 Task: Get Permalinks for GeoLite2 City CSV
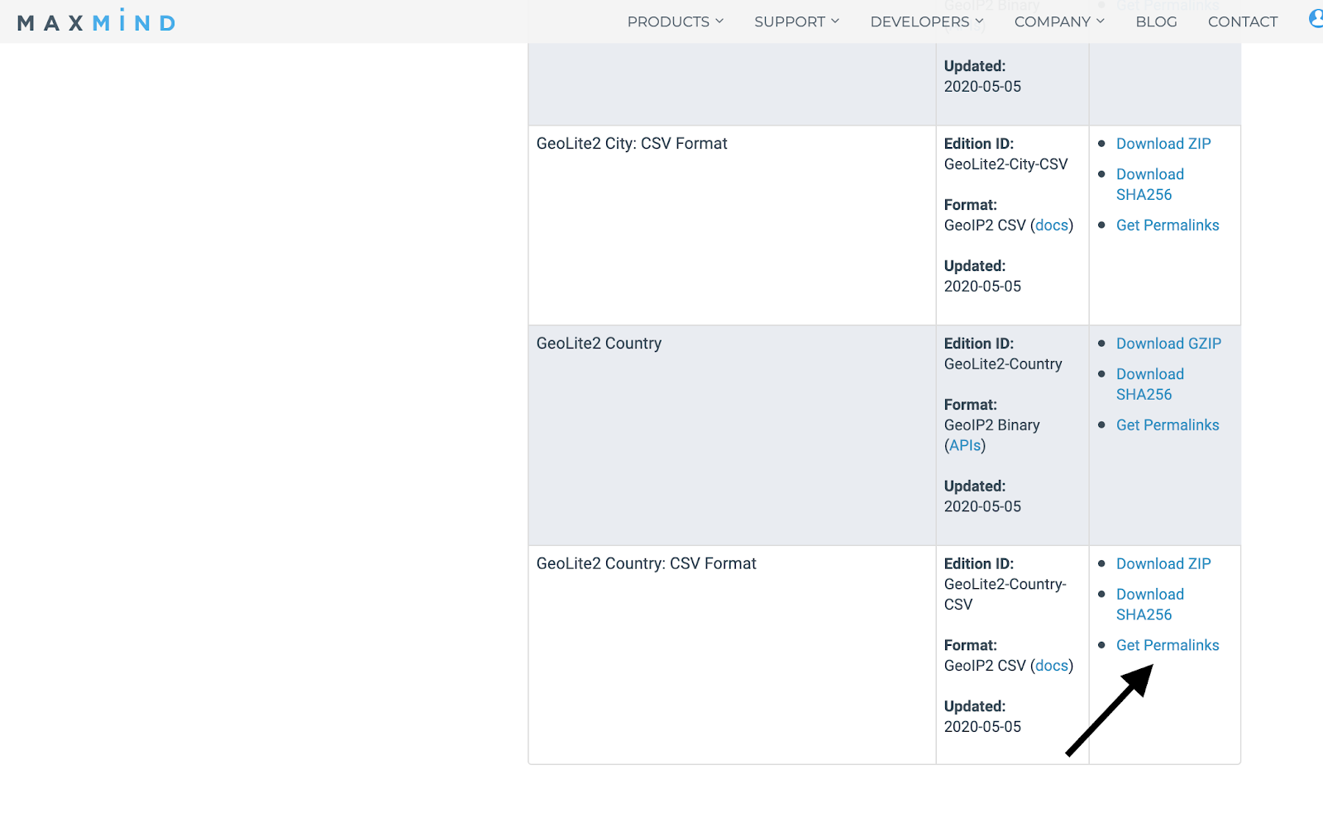pos(1168,225)
